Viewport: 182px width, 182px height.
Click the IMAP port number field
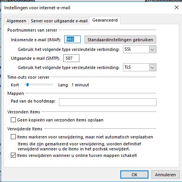72,39
